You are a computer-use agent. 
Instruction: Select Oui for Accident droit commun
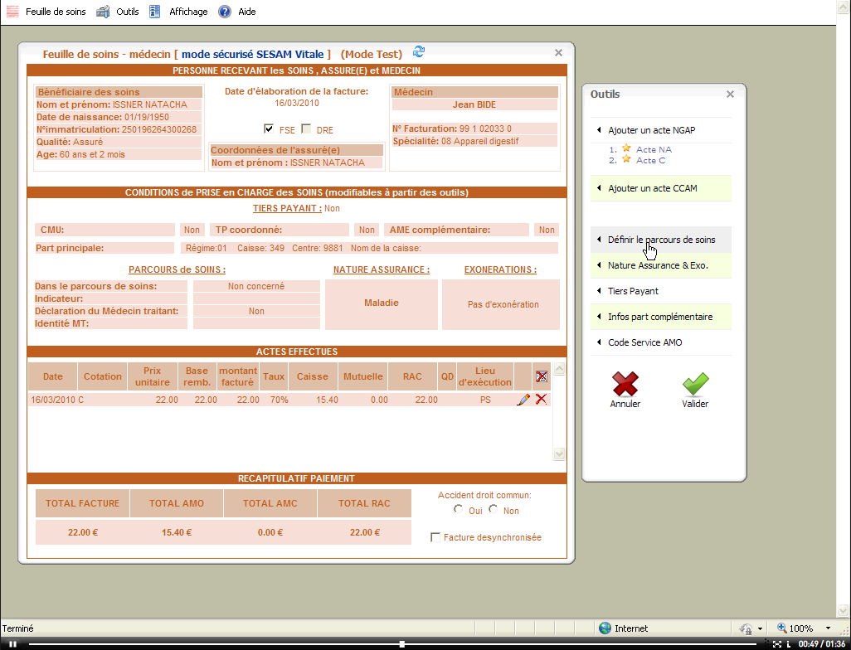[x=459, y=510]
